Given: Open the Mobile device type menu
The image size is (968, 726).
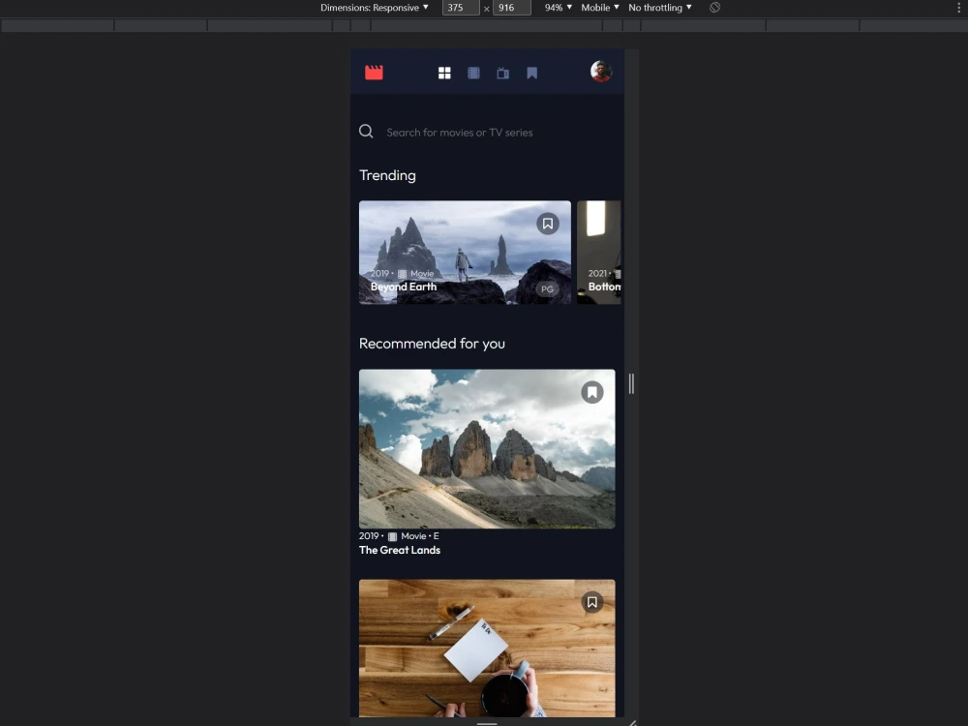Looking at the screenshot, I should 598,7.
